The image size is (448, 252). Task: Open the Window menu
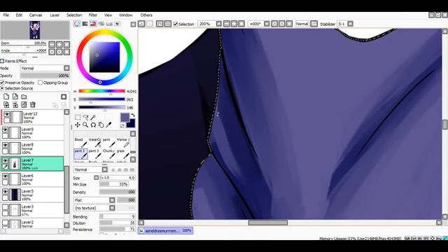tap(126, 15)
